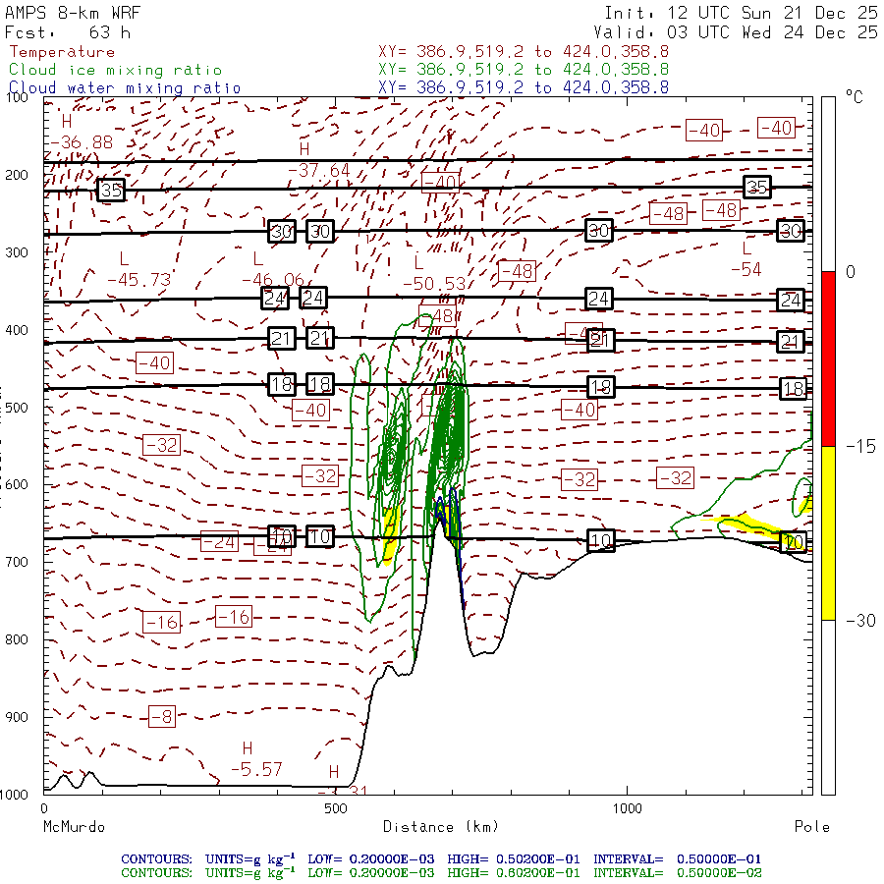Click the "AMPS 8-km WRF" title text
The height and width of the screenshot is (884, 884).
click(73, 13)
